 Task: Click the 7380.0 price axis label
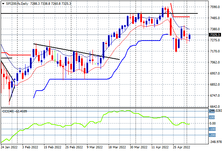(x=215, y=29)
